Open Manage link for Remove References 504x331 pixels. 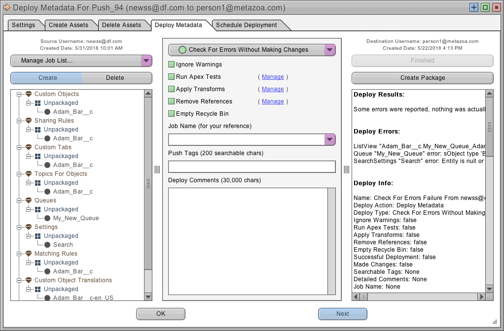tap(273, 101)
